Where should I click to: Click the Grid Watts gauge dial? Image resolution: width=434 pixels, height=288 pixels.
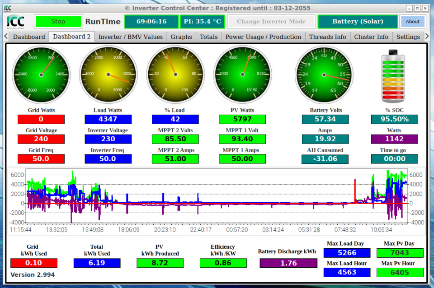tap(41, 74)
